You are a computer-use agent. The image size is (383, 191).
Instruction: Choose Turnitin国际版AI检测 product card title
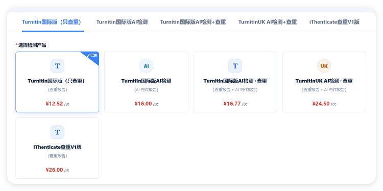pyautogui.click(x=147, y=81)
